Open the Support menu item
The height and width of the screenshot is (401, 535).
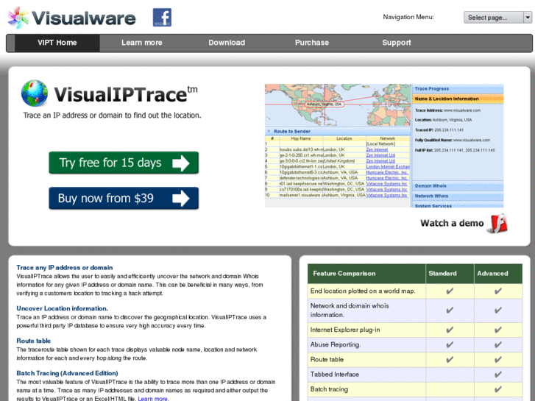pos(397,43)
